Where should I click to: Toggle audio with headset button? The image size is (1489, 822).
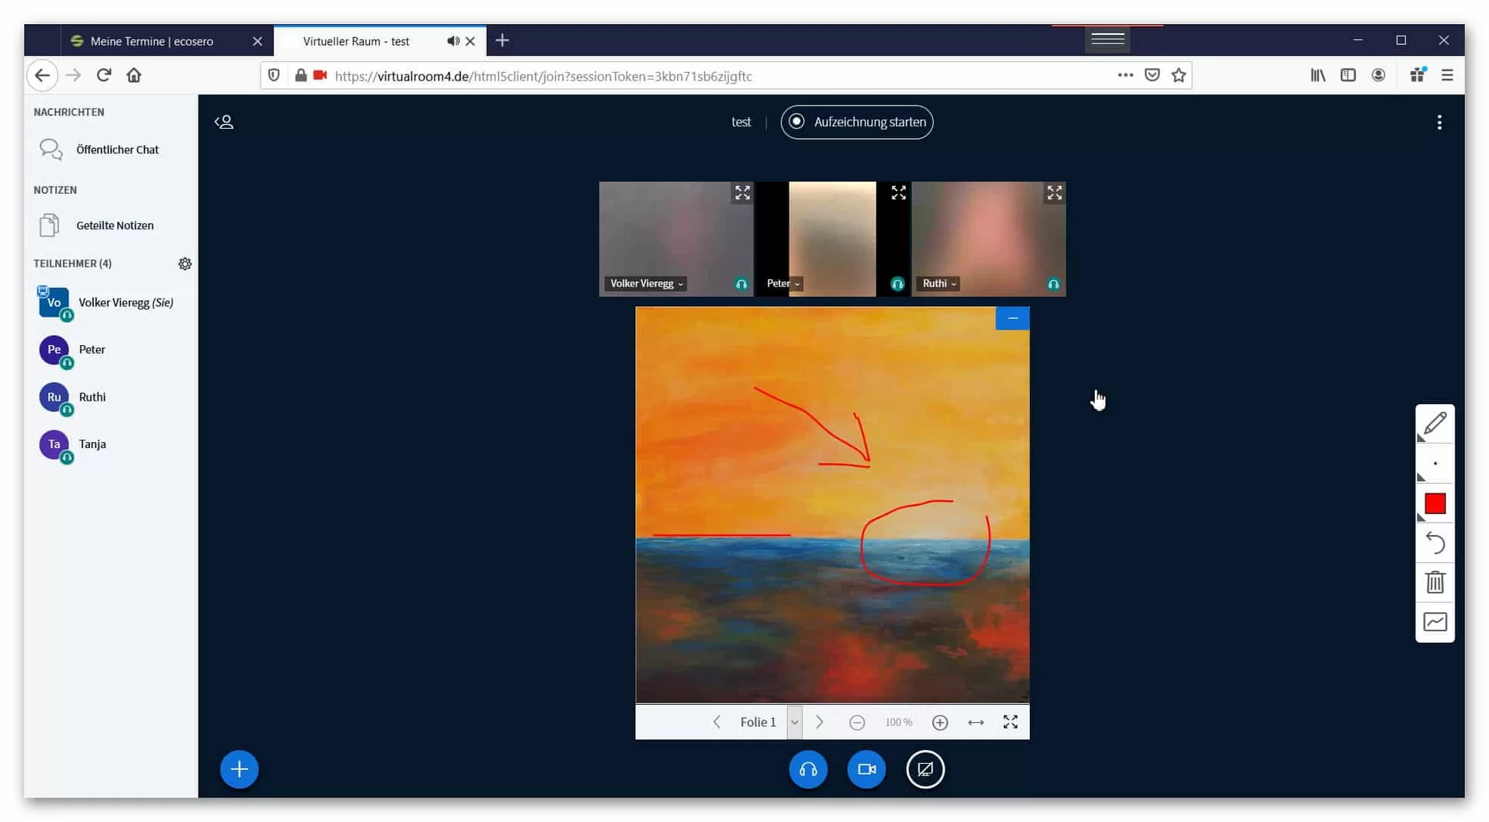coord(807,769)
